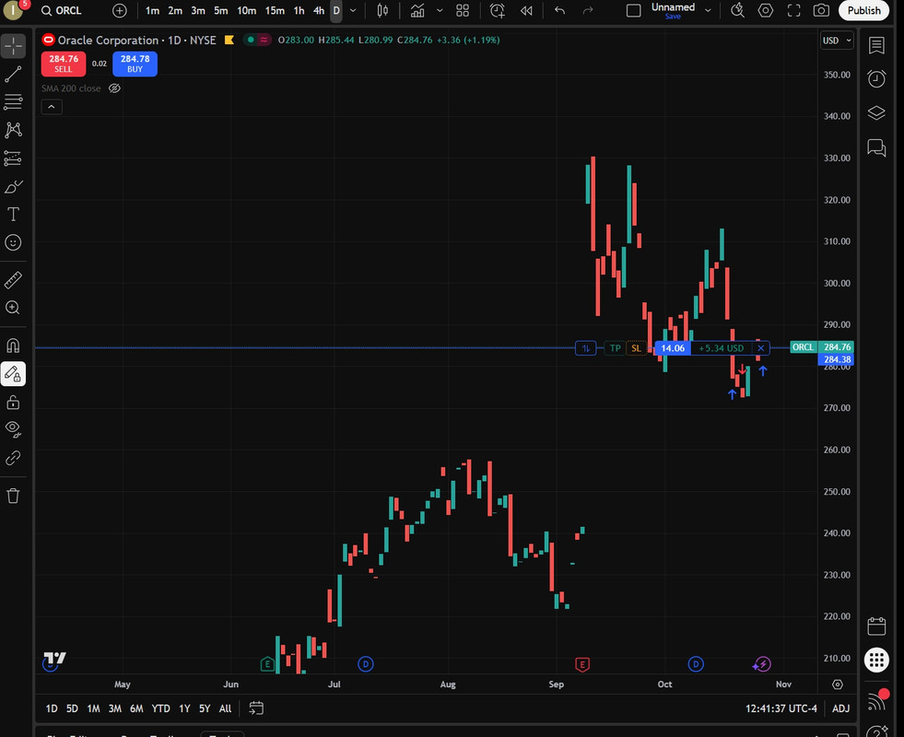Open the candlestick chart type selector
Image resolution: width=904 pixels, height=737 pixels.
pyautogui.click(x=382, y=10)
